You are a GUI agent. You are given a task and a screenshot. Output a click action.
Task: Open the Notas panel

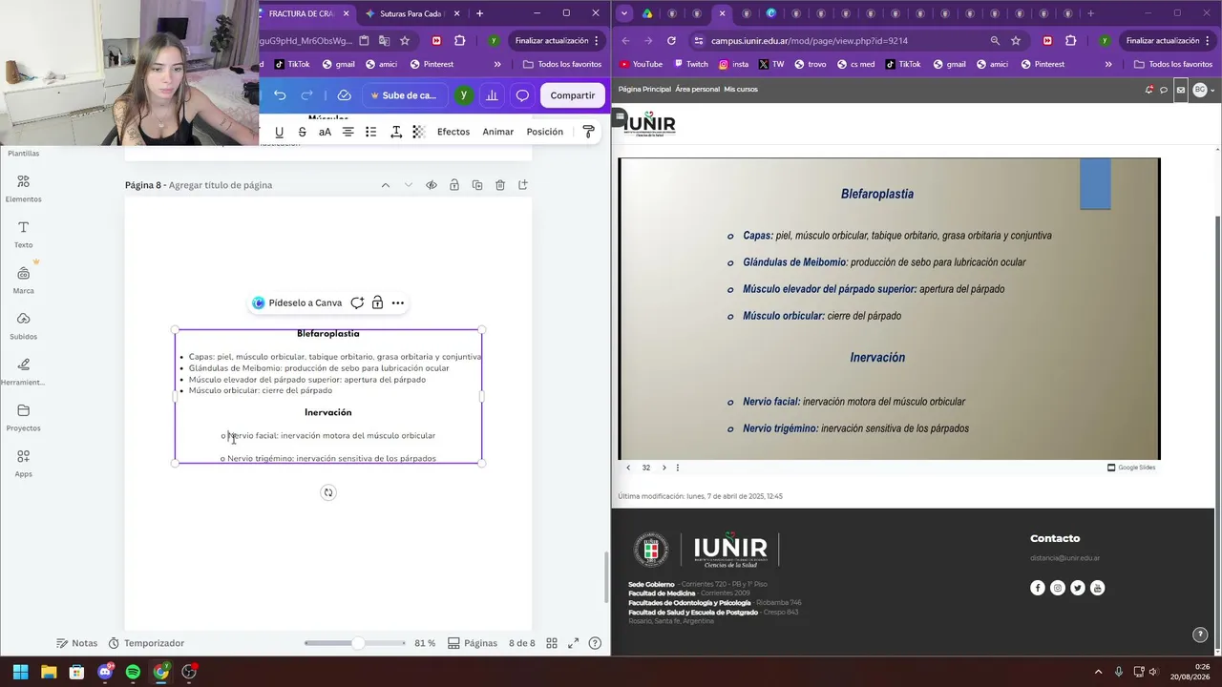click(76, 643)
